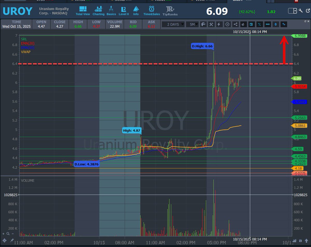Open the Basics compass icon
The width and height of the screenshot is (311, 247).
click(x=111, y=11)
